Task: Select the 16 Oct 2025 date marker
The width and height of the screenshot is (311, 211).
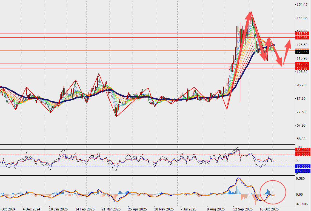Action: (x=269, y=209)
